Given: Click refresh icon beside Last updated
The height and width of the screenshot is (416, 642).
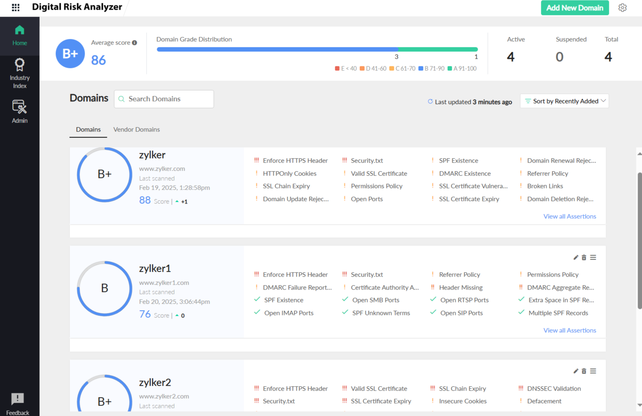Looking at the screenshot, I should [x=430, y=101].
